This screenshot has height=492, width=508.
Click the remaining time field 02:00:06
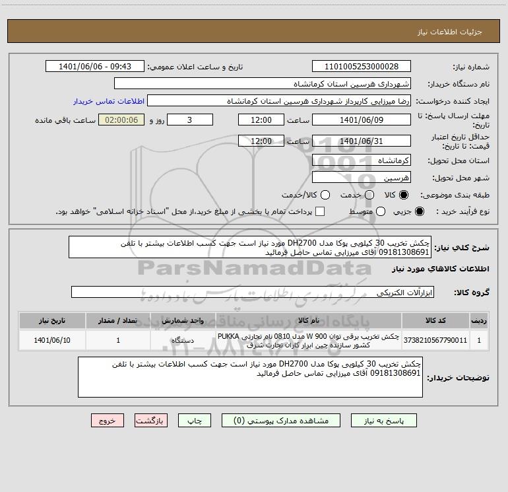point(121,120)
